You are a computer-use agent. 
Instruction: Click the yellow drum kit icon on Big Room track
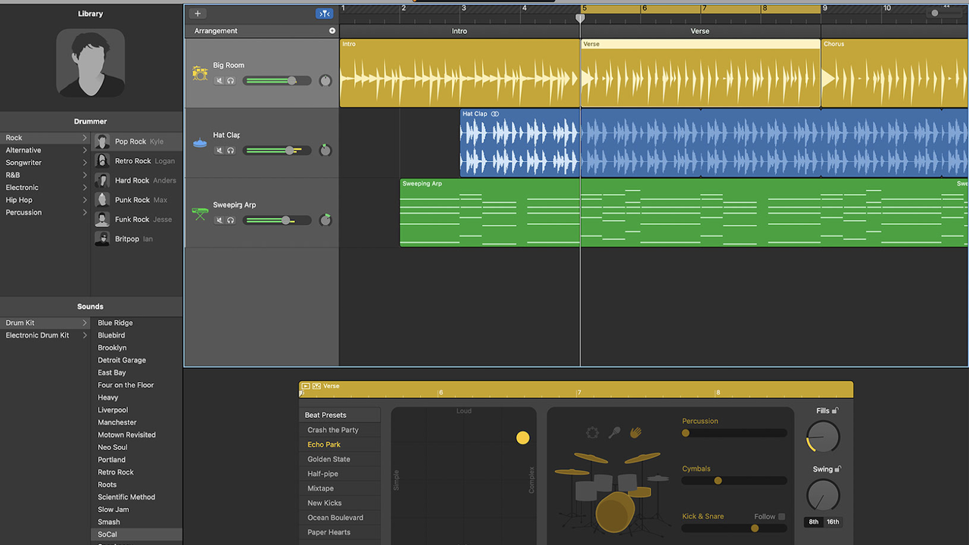pos(200,73)
